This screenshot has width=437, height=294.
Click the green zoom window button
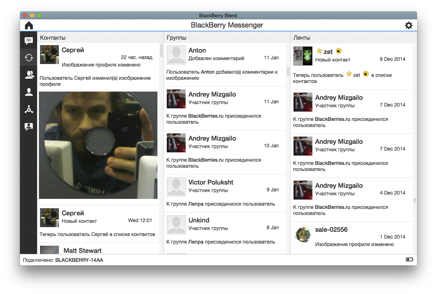click(39, 15)
